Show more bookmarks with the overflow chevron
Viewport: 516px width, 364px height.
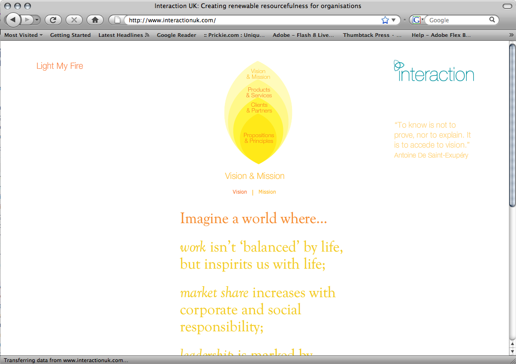(511, 35)
